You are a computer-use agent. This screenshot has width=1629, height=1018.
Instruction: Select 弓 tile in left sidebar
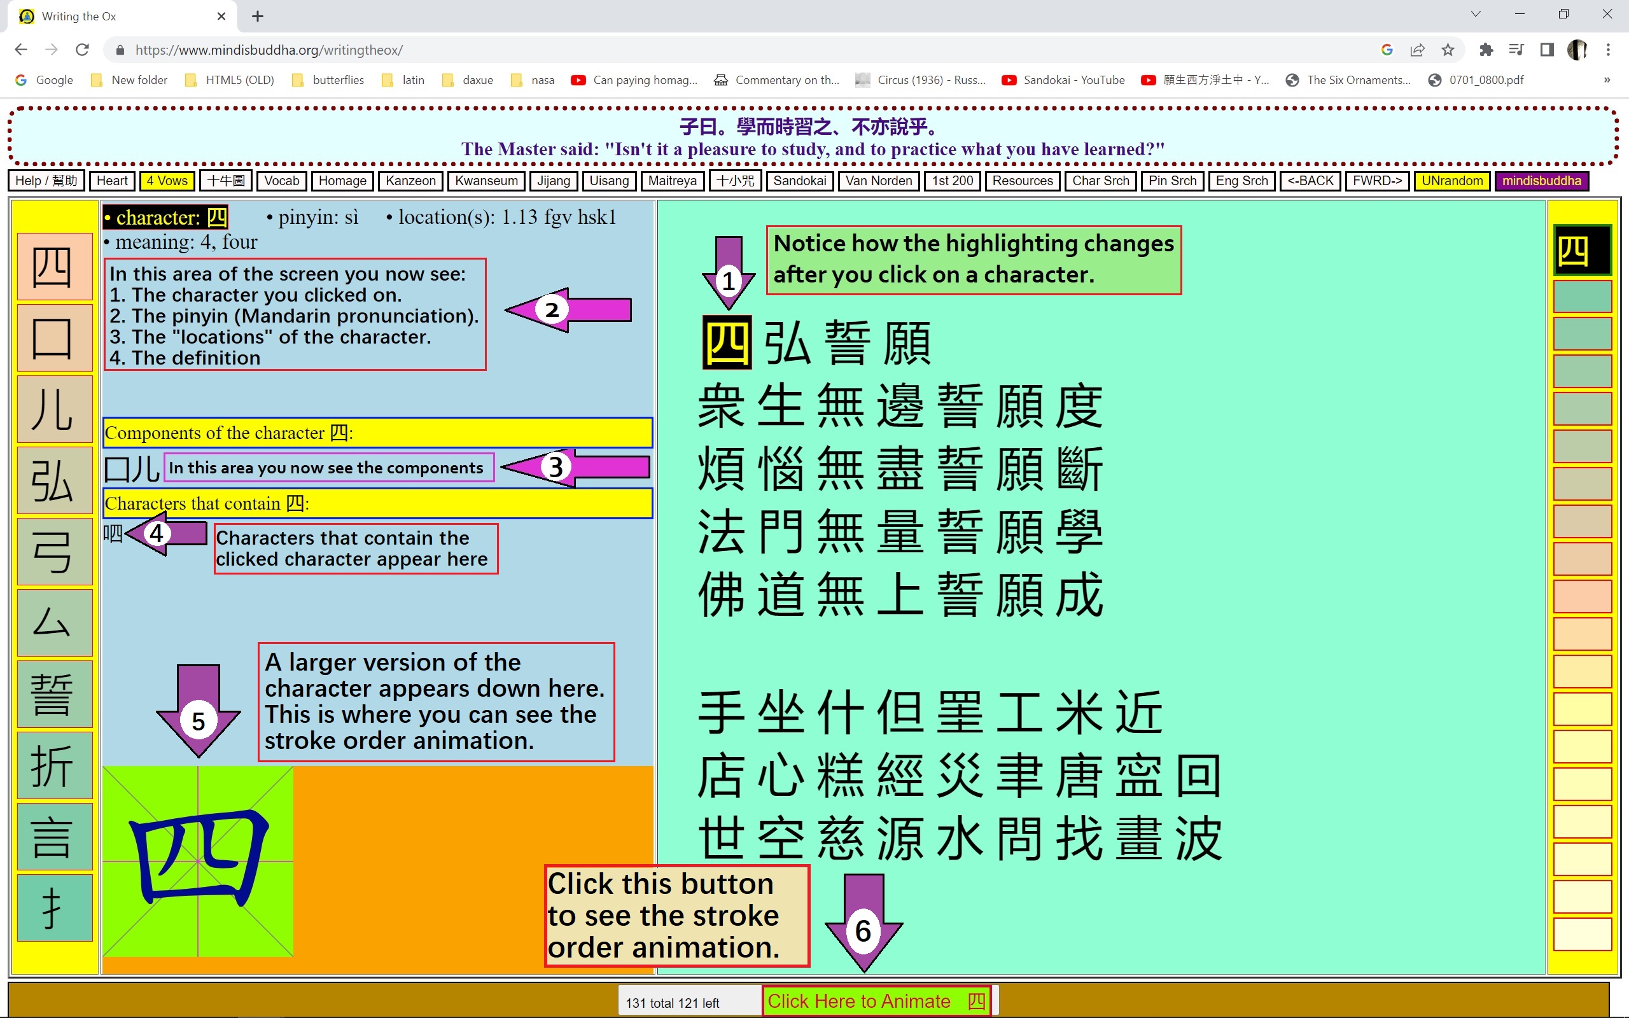[x=55, y=552]
